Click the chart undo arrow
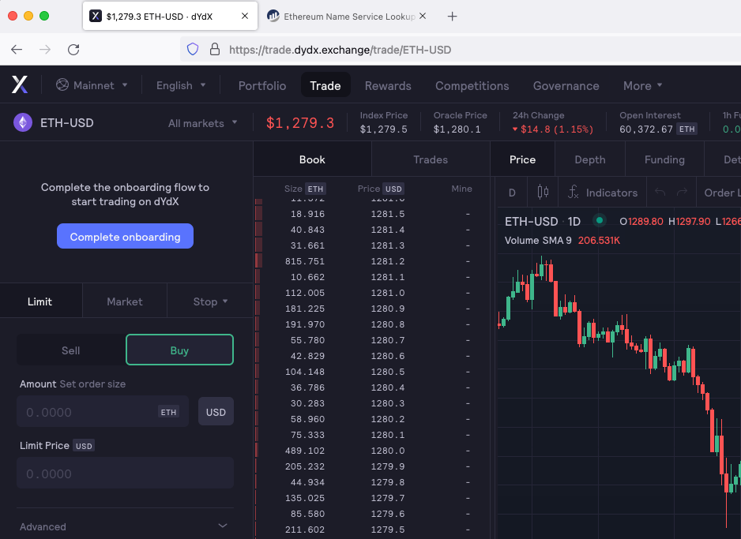Viewport: 741px width, 539px height. click(660, 192)
